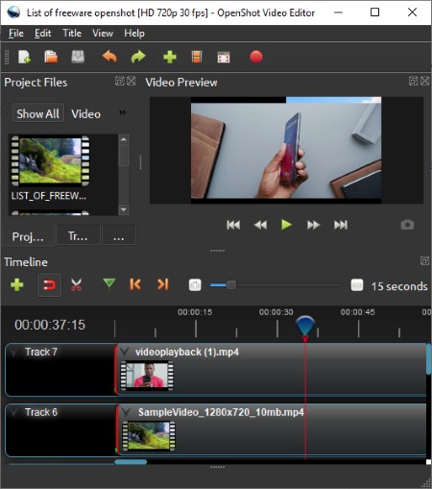Click the 00:00:37:15 timecode display
The width and height of the screenshot is (432, 489).
click(x=50, y=325)
